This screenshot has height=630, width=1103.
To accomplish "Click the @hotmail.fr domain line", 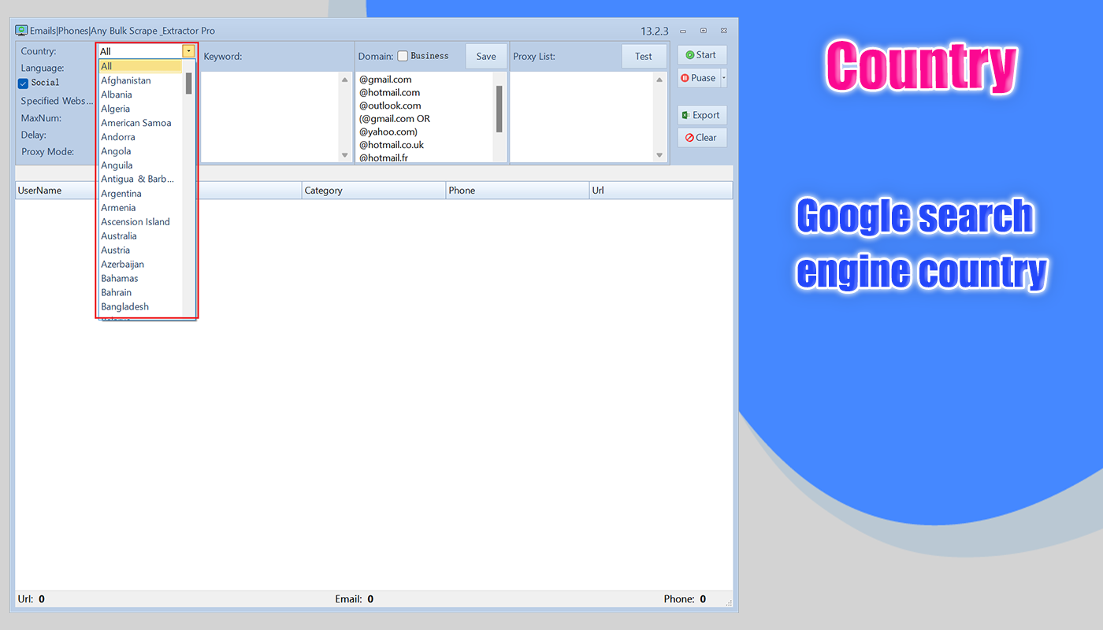I will (x=384, y=157).
